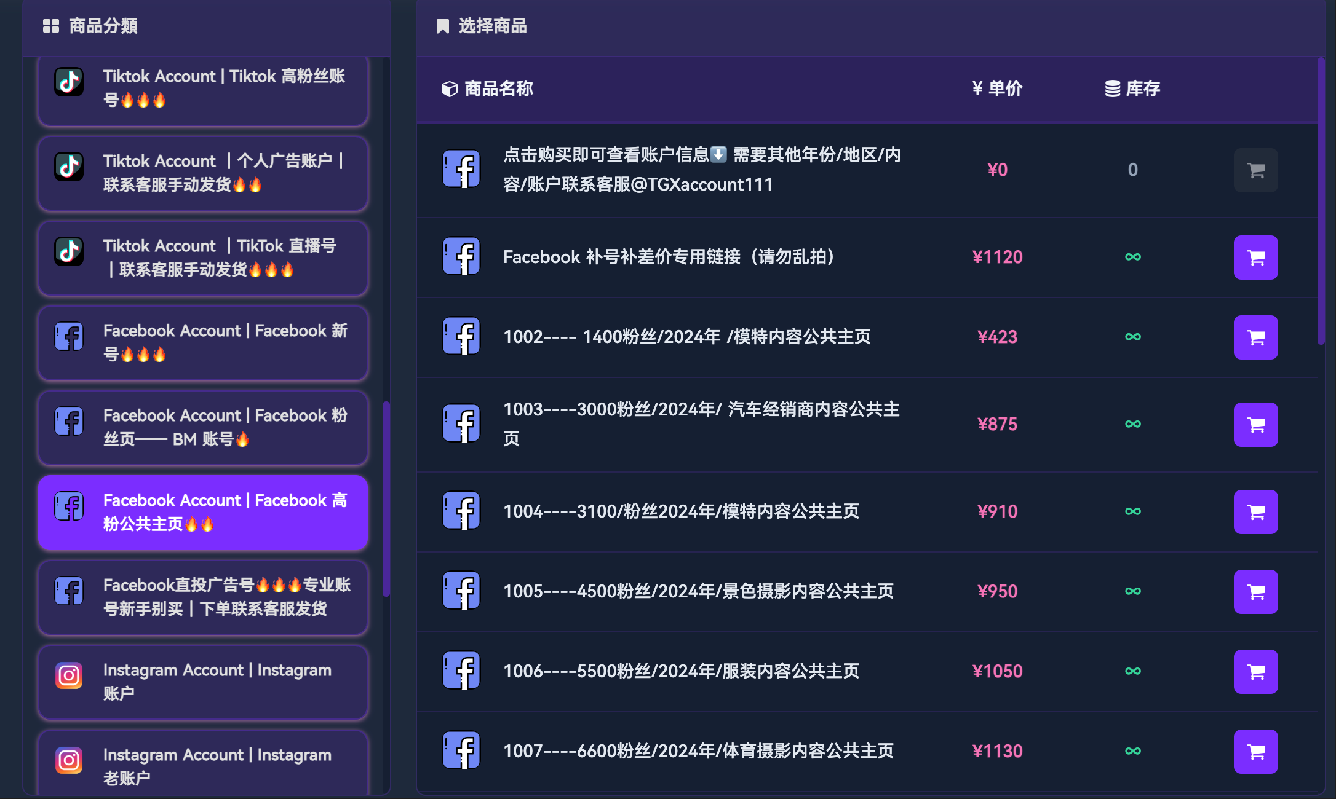Open Instagram 老账户 category
The height and width of the screenshot is (799, 1336).
203,765
